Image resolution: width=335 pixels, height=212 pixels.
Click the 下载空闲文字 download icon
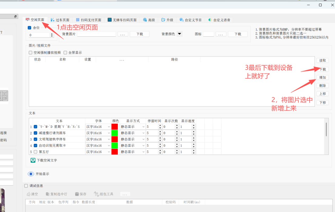pyautogui.click(x=33, y=160)
